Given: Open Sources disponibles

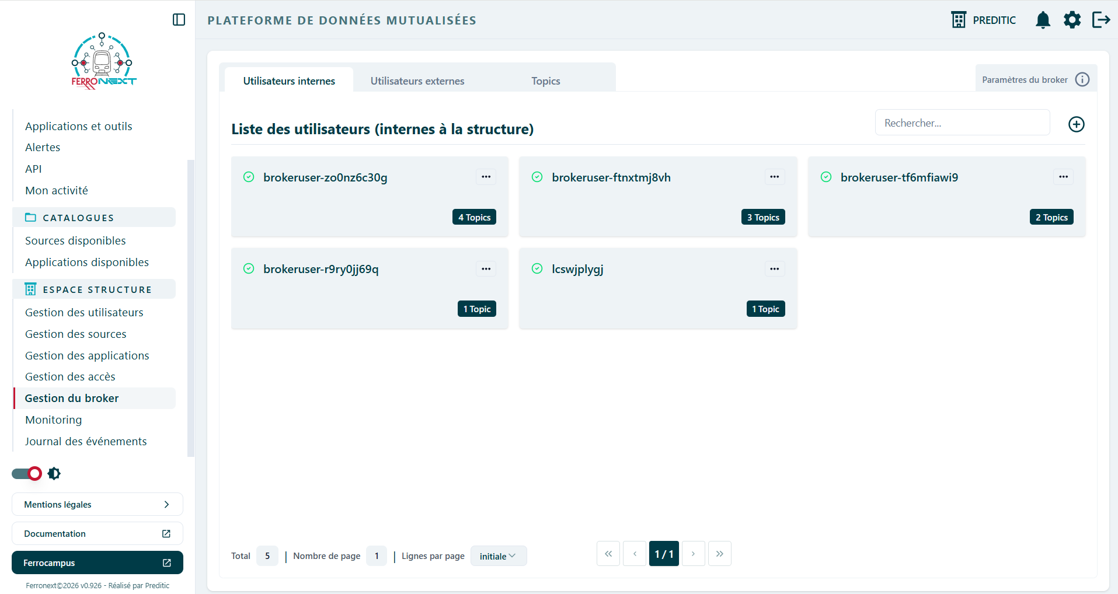Looking at the screenshot, I should pyautogui.click(x=75, y=240).
